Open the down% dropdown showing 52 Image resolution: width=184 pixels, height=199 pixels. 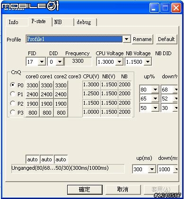[175, 99]
